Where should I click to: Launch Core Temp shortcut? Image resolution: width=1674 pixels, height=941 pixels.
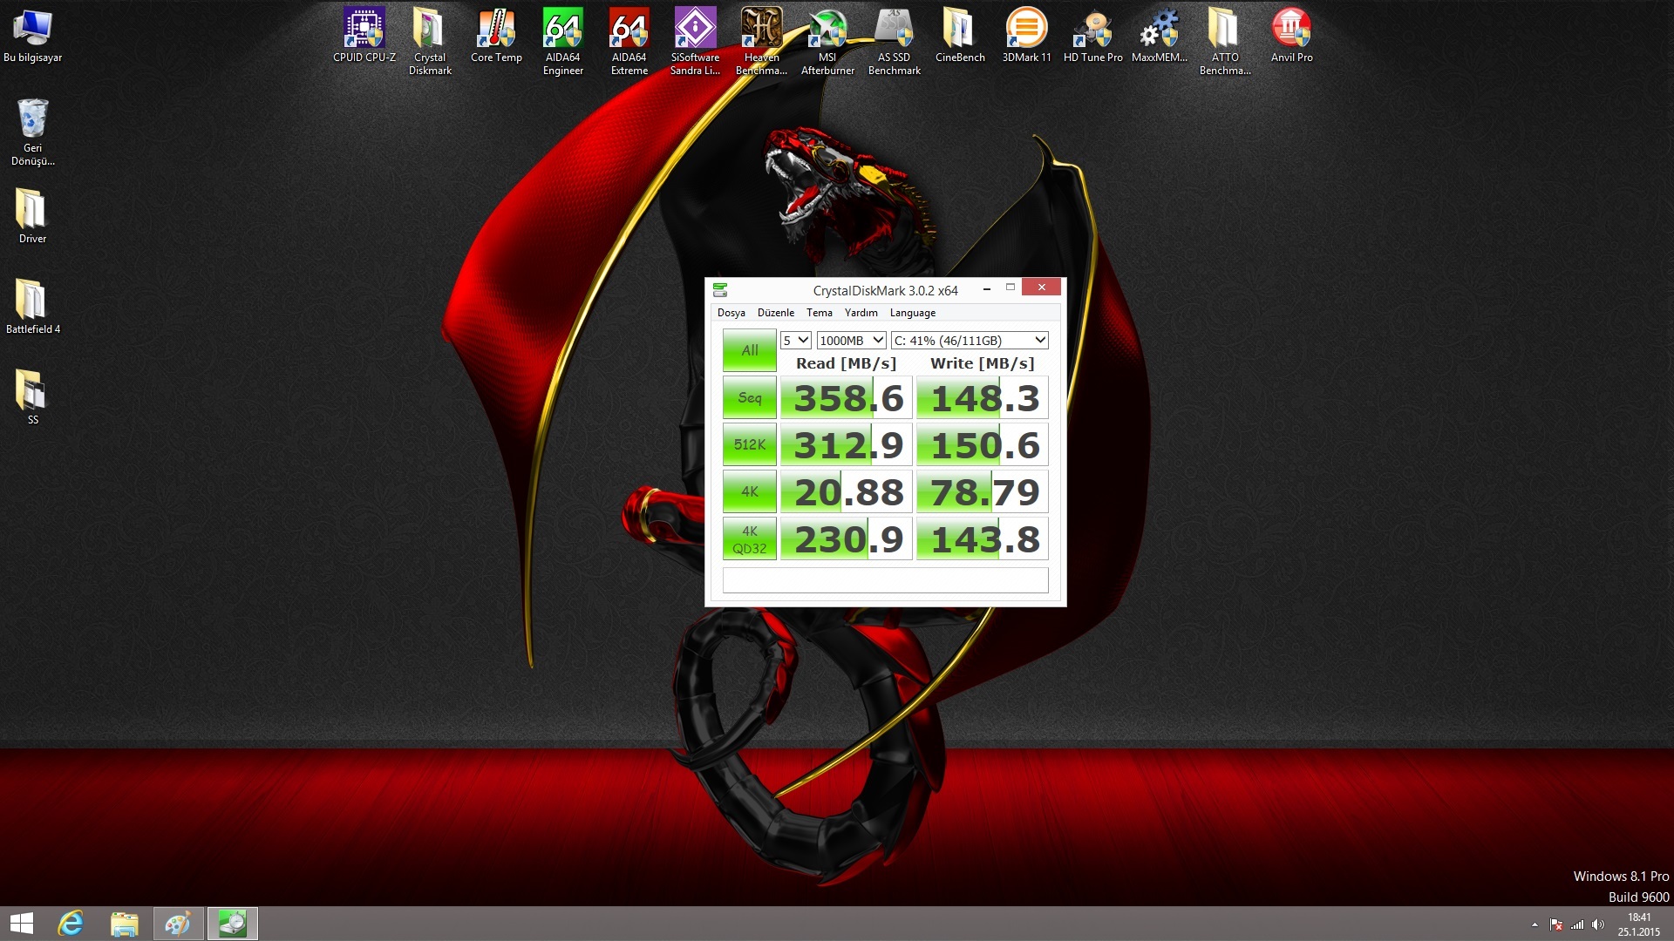point(496,36)
